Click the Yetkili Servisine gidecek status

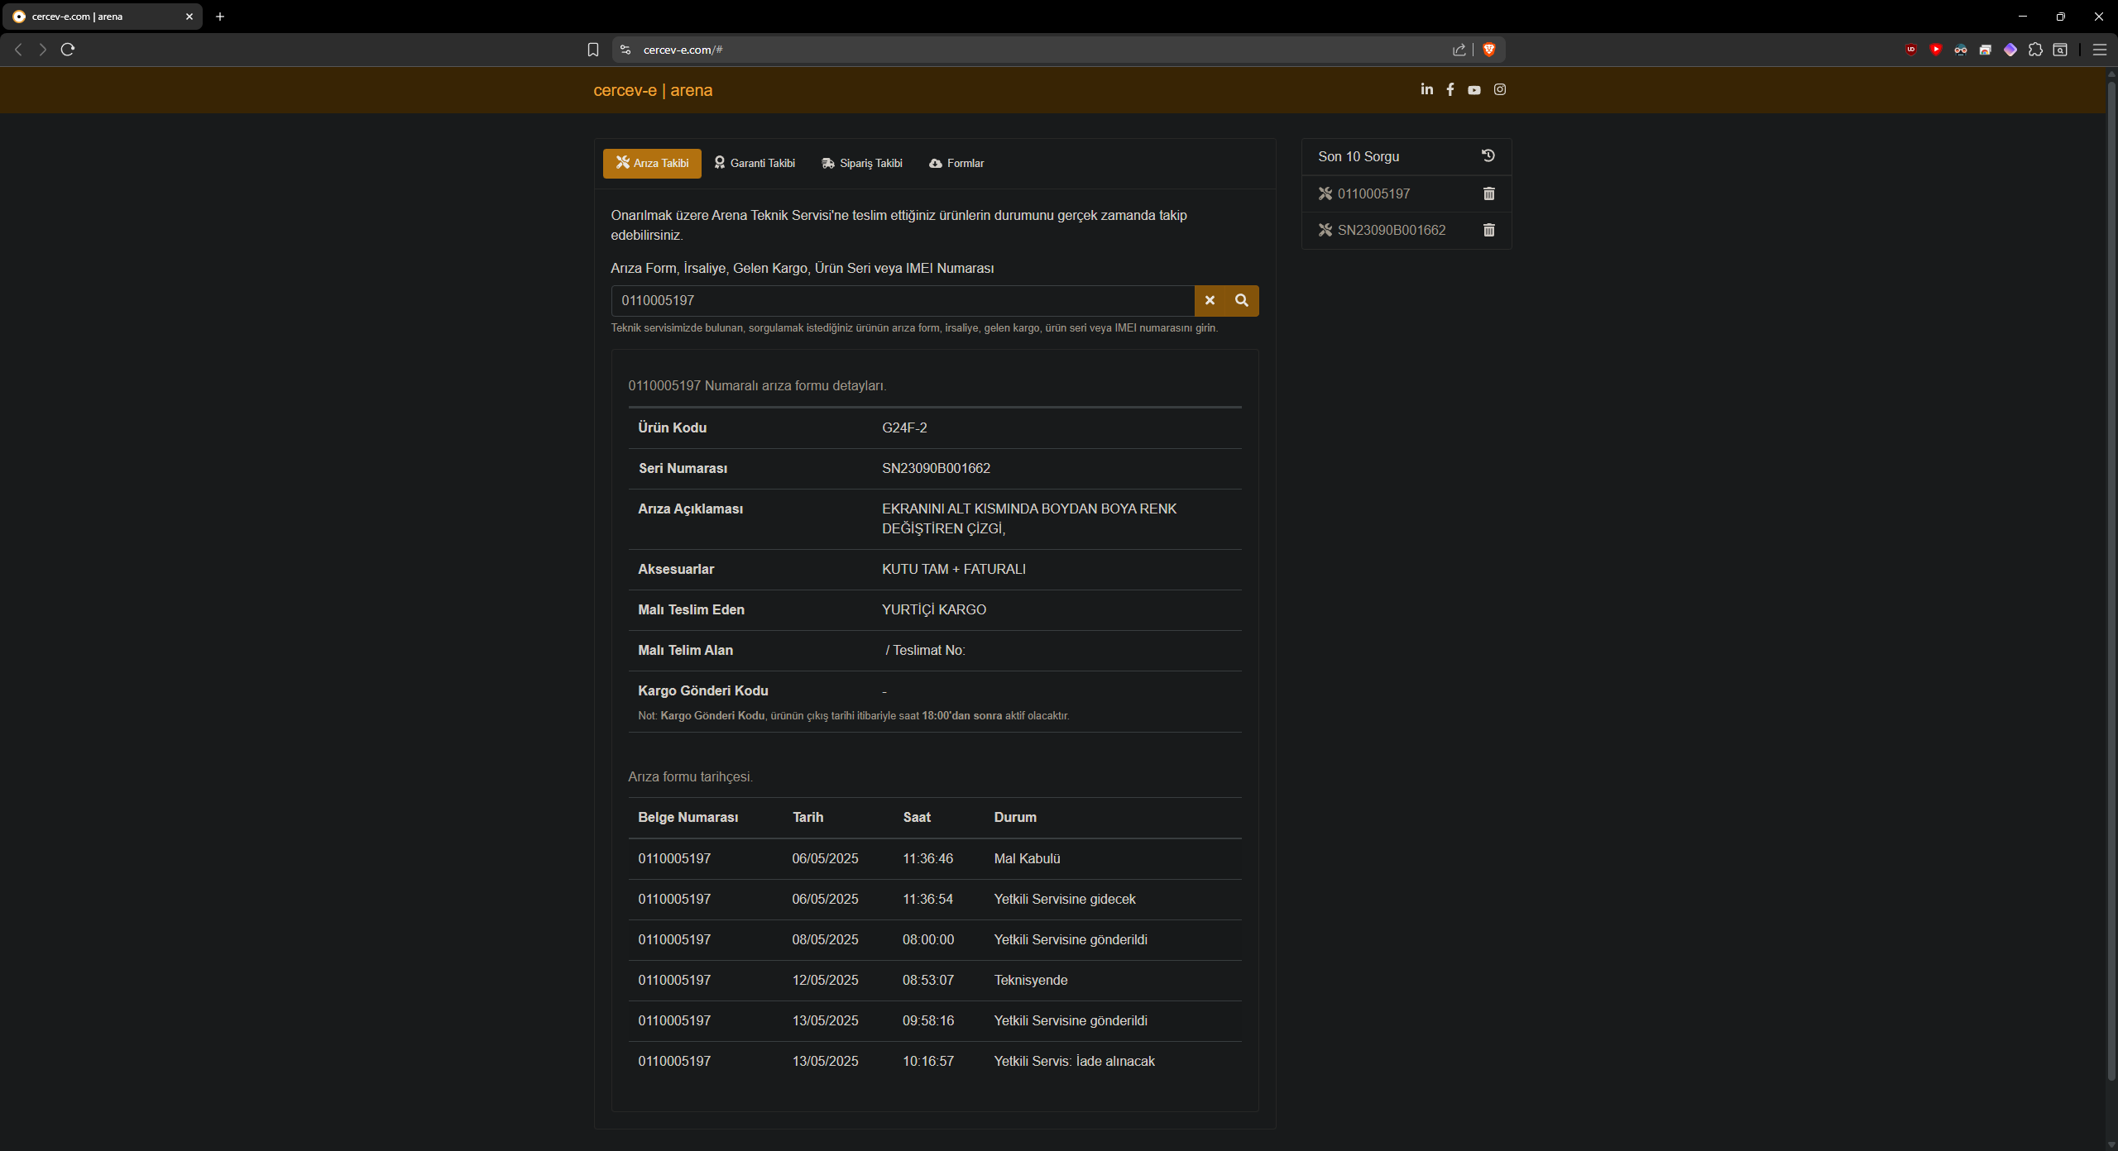(x=1064, y=899)
